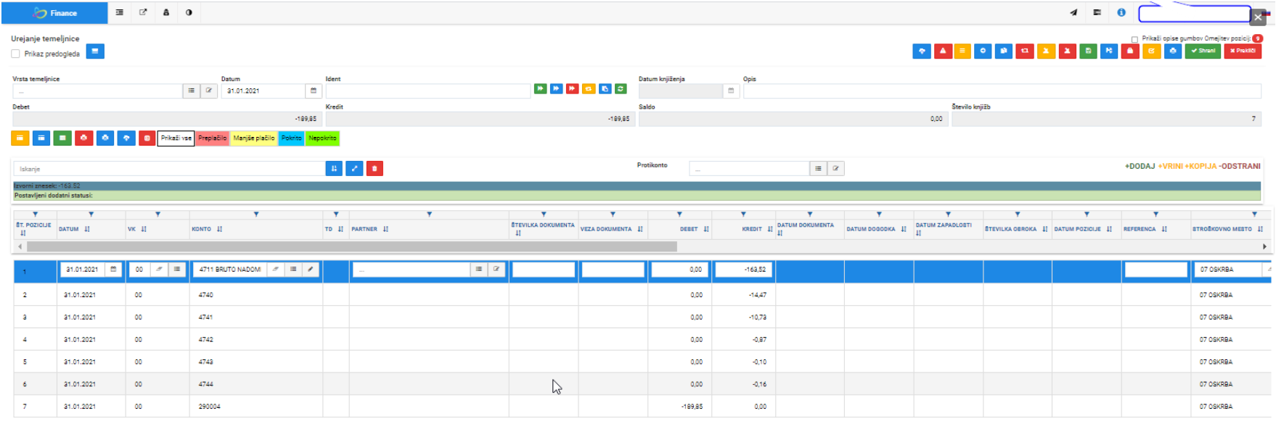The width and height of the screenshot is (1276, 421).
Task: Click the orange list lines button
Action: click(x=962, y=51)
